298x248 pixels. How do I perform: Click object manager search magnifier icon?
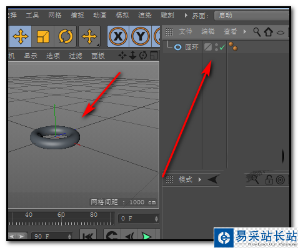point(257,32)
